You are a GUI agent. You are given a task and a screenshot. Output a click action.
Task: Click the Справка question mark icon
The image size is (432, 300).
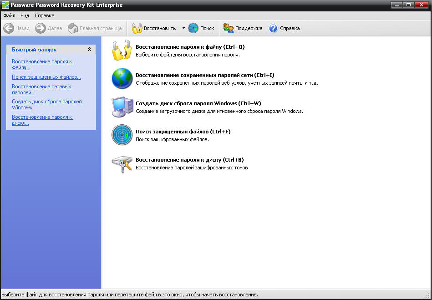[273, 28]
